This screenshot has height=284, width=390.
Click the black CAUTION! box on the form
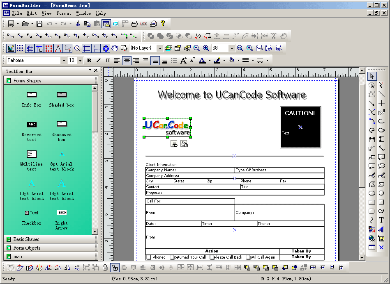pos(300,127)
